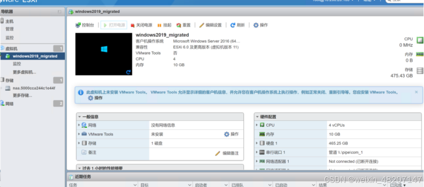Click the VM console thumbnail
This screenshot has height=187, width=424.
point(104,54)
